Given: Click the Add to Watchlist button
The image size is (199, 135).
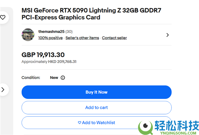Looking at the screenshot, I should 97,122.
